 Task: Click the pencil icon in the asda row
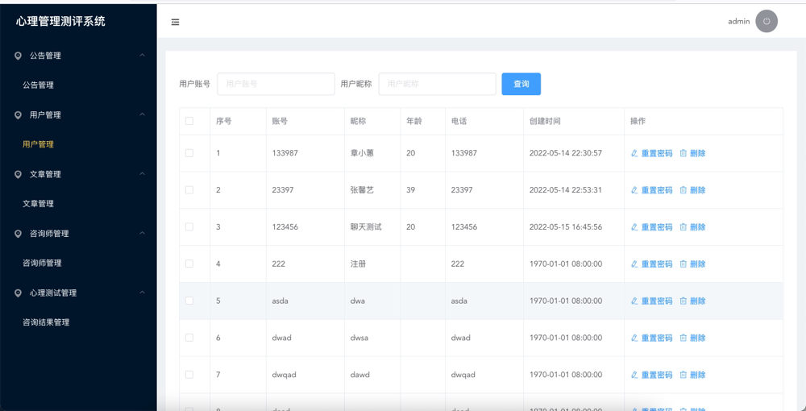click(x=634, y=301)
